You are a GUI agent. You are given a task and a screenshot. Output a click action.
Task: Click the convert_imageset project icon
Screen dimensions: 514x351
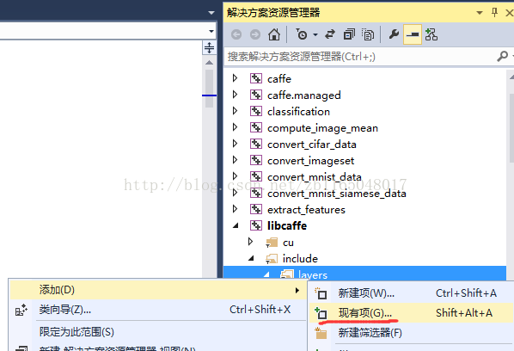256,160
